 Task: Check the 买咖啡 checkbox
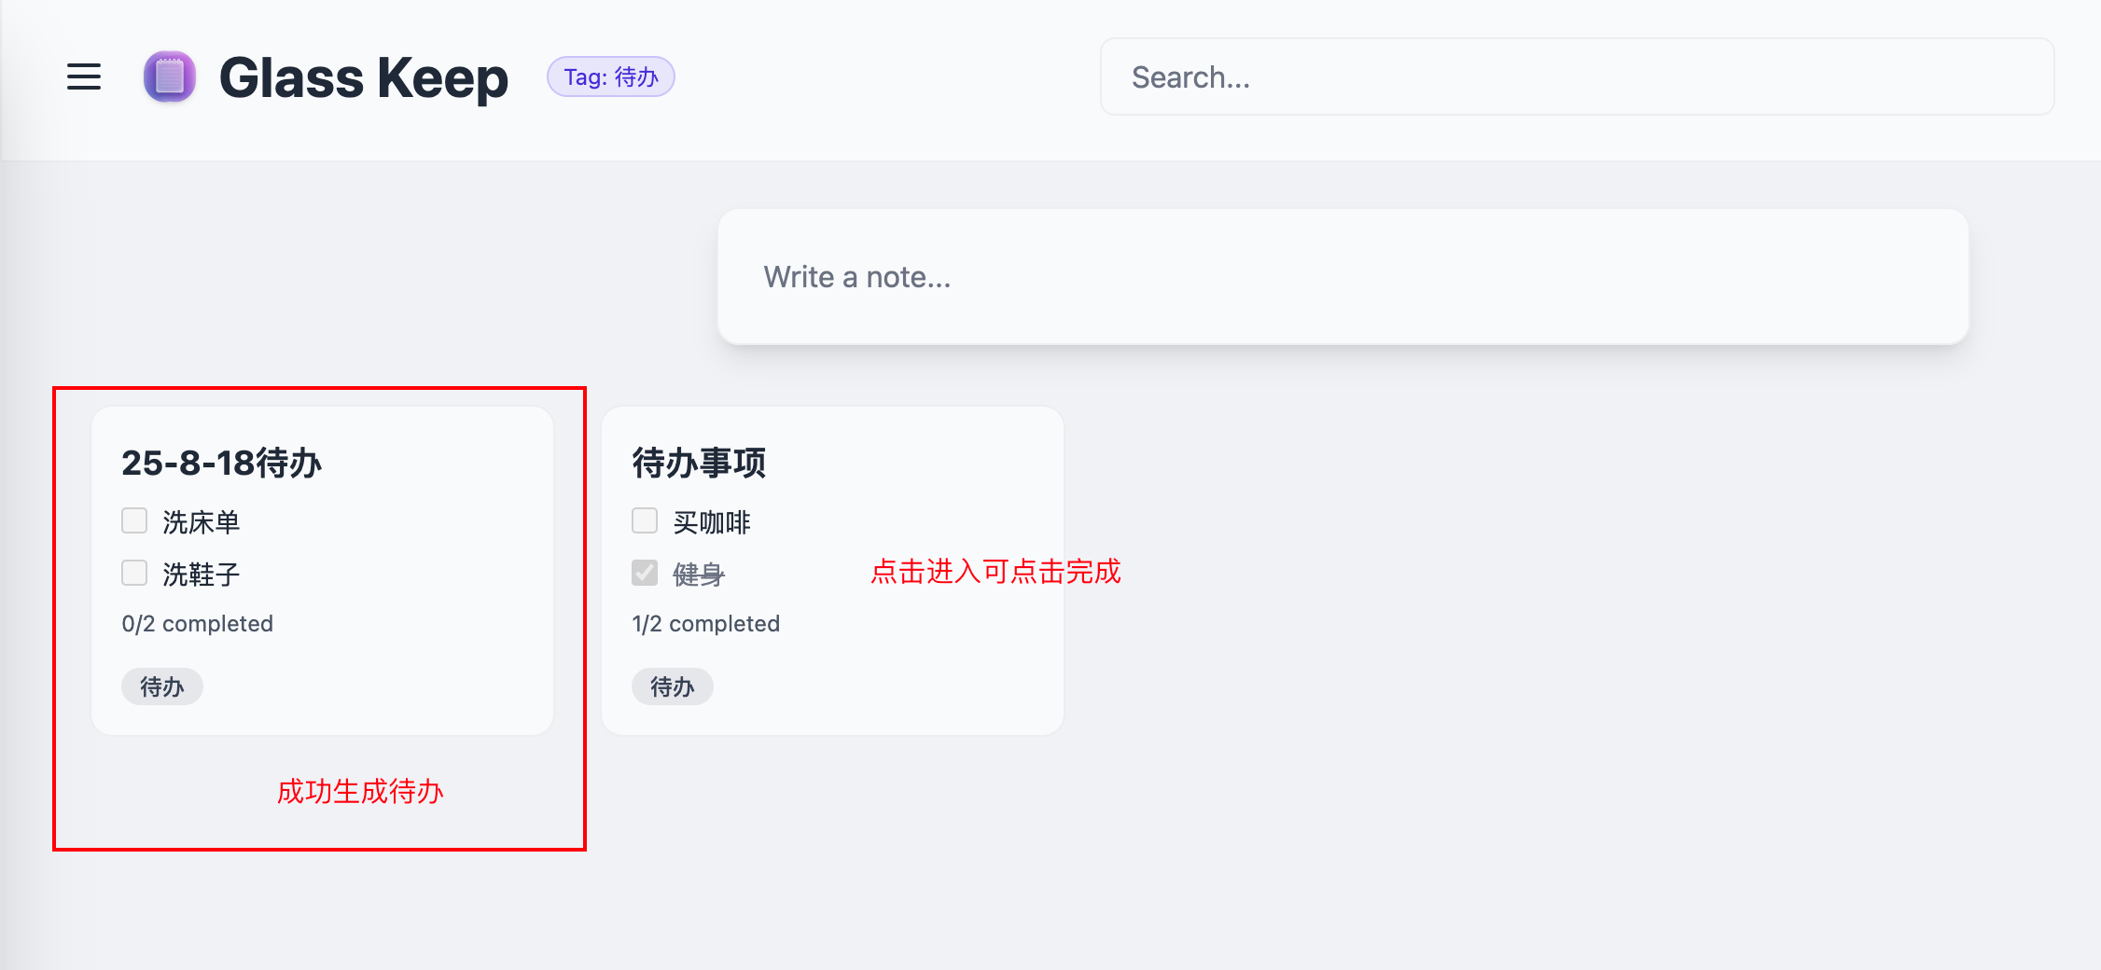coord(645,520)
